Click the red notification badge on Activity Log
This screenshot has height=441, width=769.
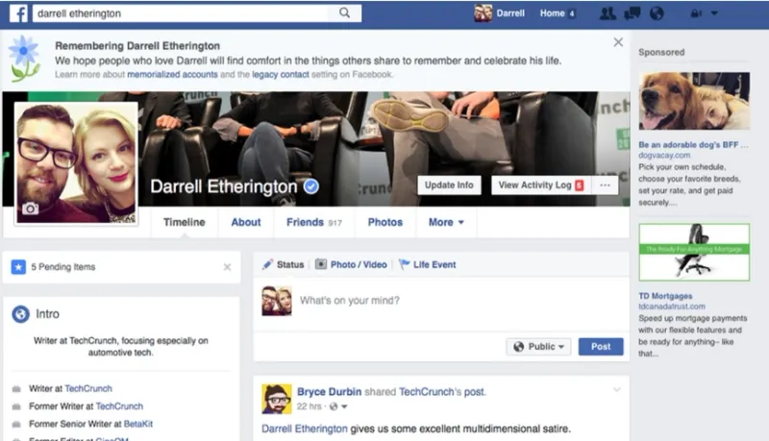coord(580,185)
